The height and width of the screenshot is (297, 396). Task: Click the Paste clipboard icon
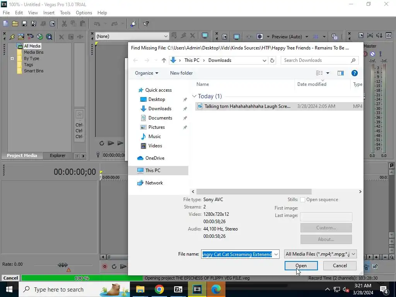click(83, 24)
